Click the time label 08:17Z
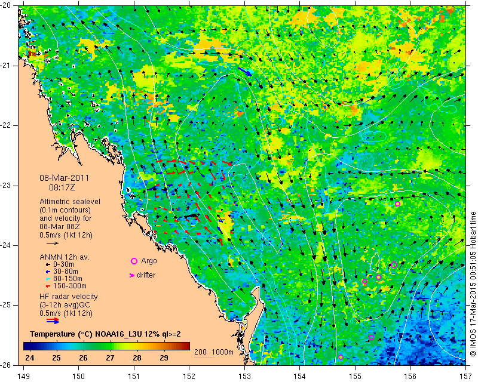478x382 pixels. [62, 187]
